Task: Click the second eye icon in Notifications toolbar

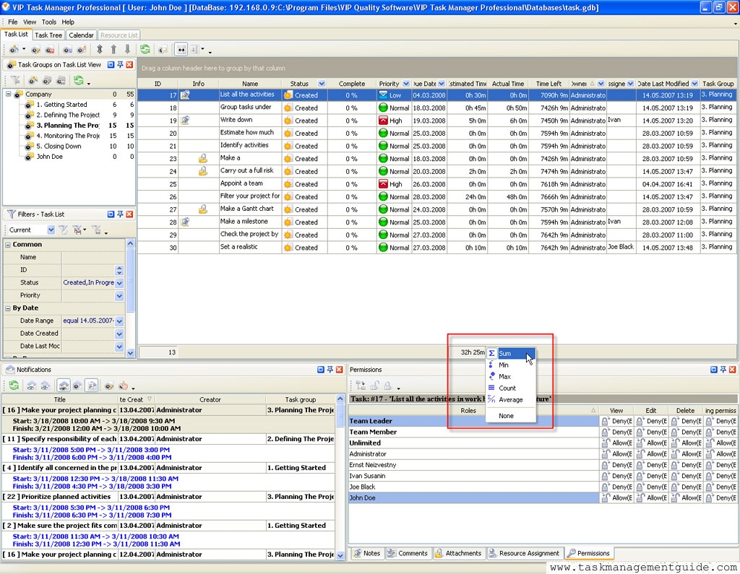Action: (46, 386)
